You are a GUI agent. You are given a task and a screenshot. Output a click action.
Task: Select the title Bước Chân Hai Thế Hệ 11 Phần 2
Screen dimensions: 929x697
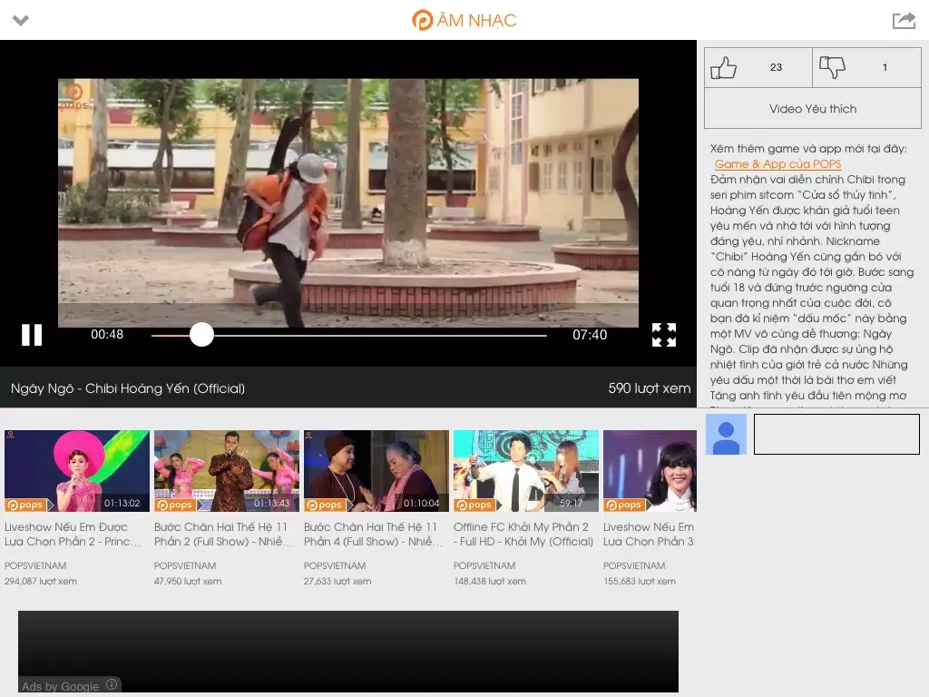pos(223,534)
